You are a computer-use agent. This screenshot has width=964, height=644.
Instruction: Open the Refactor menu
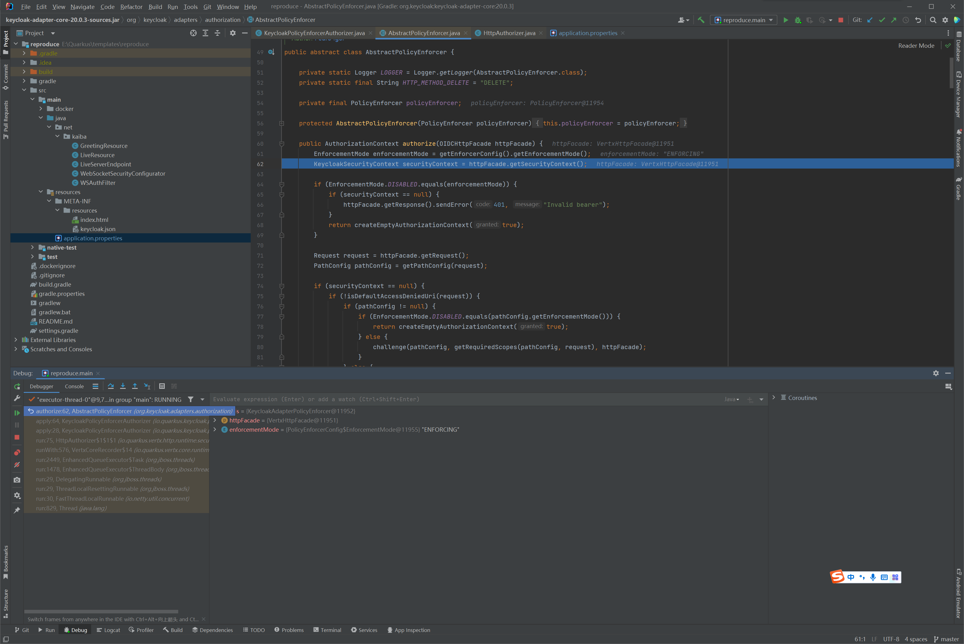(x=131, y=6)
